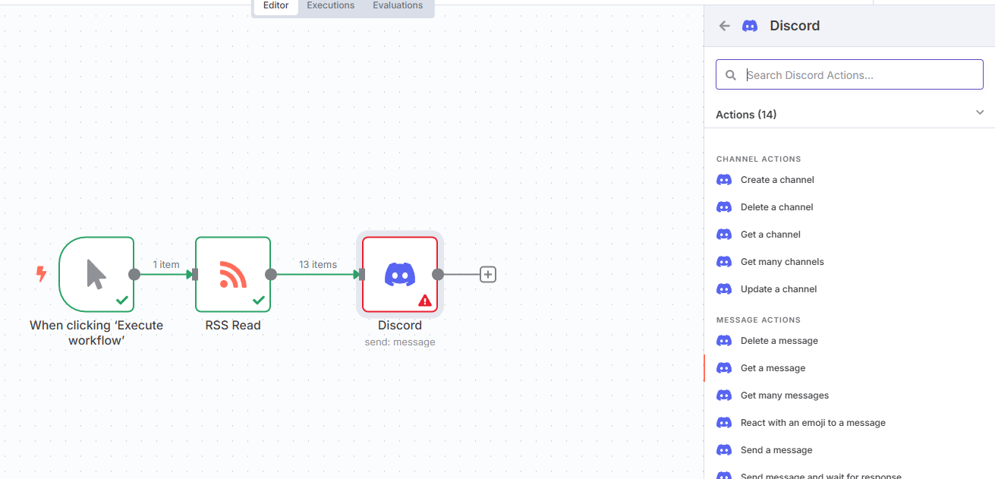995x479 pixels.
Task: Click the plus connector after Discord node
Action: coord(488,275)
